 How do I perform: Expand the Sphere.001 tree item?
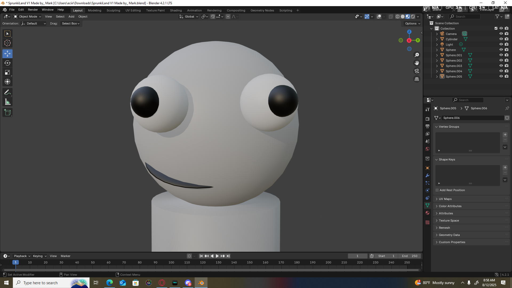click(437, 55)
